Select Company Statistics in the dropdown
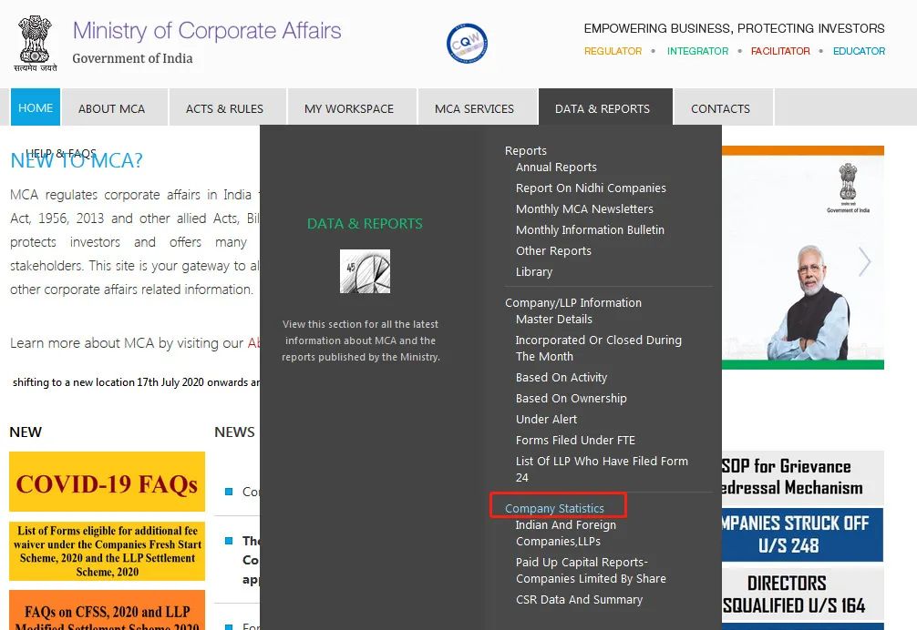Image resolution: width=917 pixels, height=630 pixels. (x=554, y=509)
